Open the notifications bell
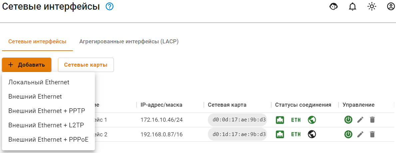The width and height of the screenshot is (396, 153). click(352, 6)
